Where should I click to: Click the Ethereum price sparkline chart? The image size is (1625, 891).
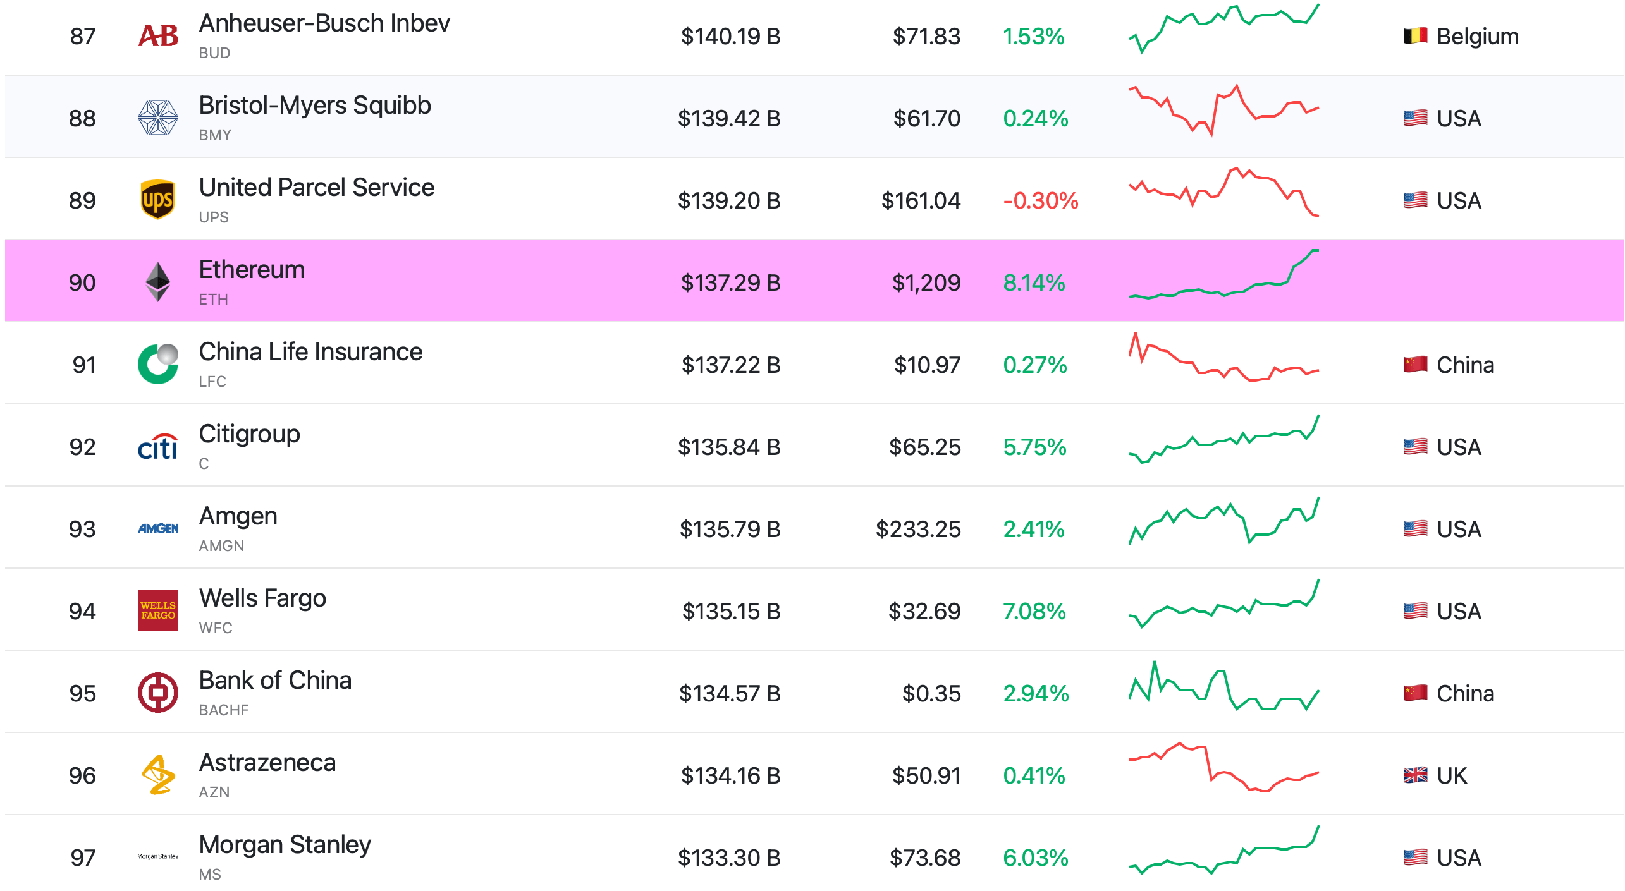1224,274
